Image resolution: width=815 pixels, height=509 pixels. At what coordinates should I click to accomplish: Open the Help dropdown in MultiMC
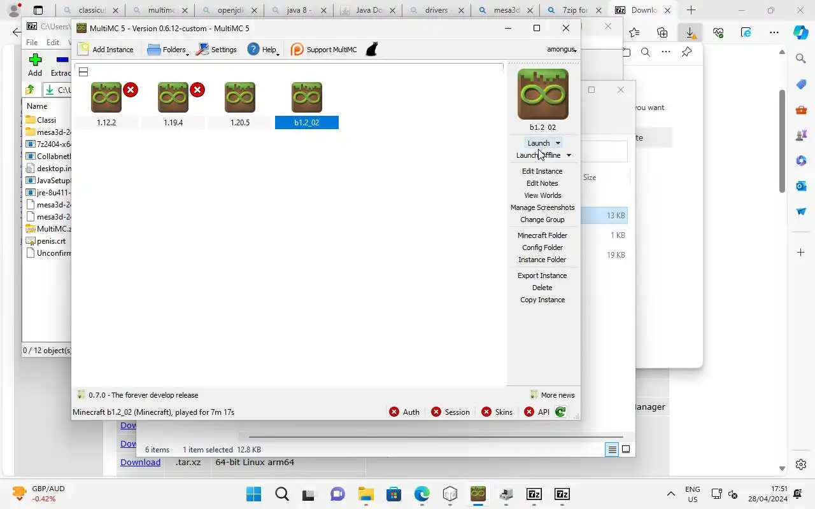pyautogui.click(x=263, y=50)
